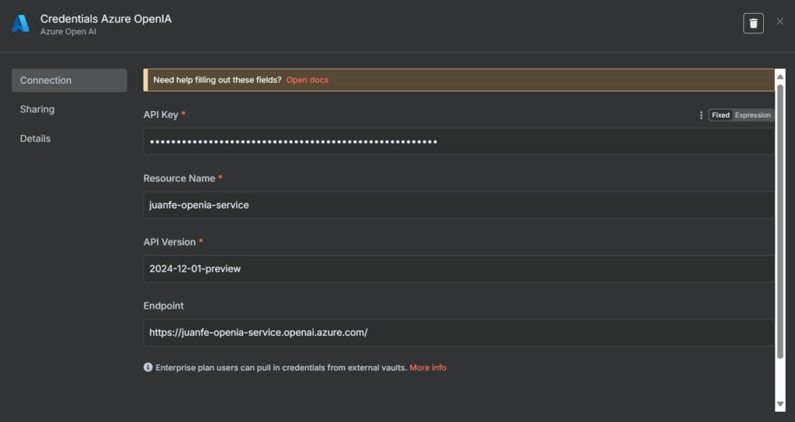Open the Sharing tab
795x422 pixels.
(x=37, y=109)
